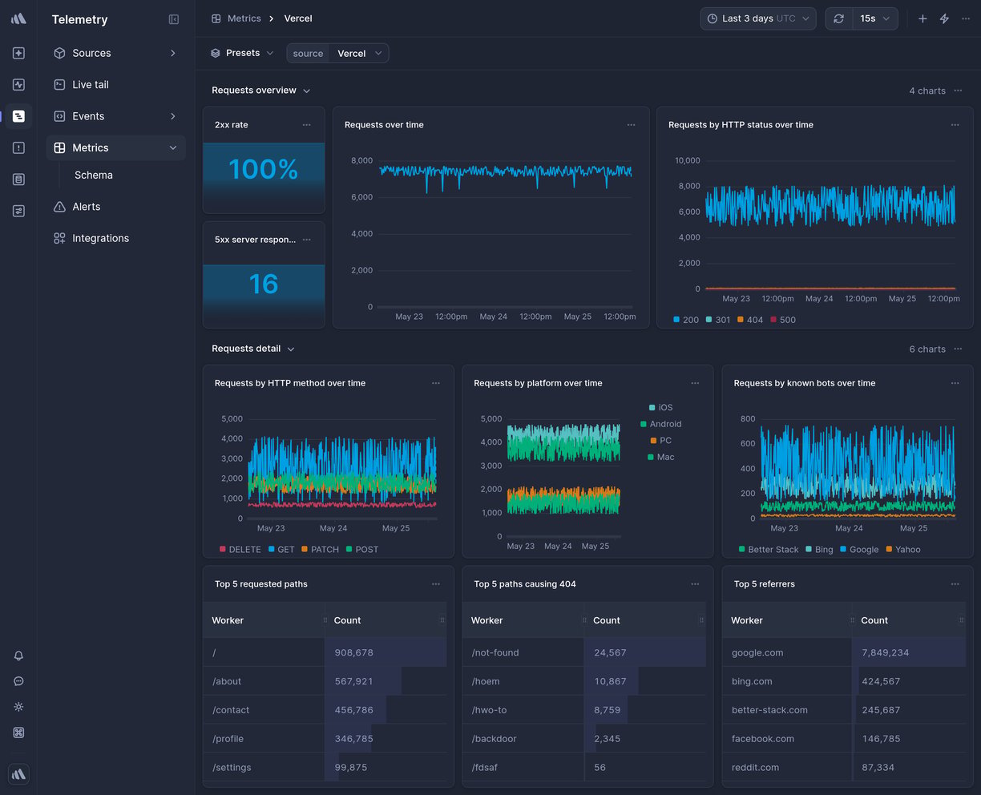981x795 pixels.
Task: Click the refresh icon button
Action: point(838,18)
